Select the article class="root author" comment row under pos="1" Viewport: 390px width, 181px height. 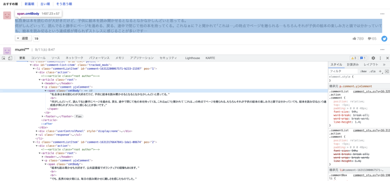coord(70,76)
